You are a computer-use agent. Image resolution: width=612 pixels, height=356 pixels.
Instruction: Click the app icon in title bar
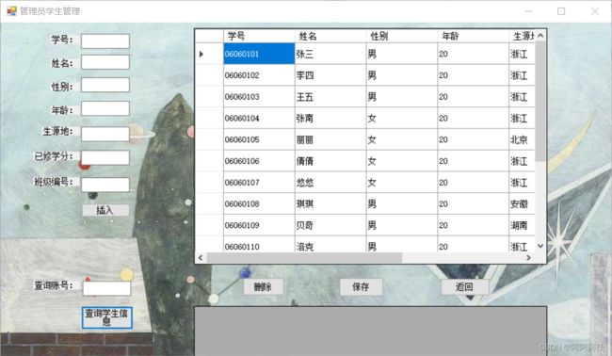click(x=11, y=11)
